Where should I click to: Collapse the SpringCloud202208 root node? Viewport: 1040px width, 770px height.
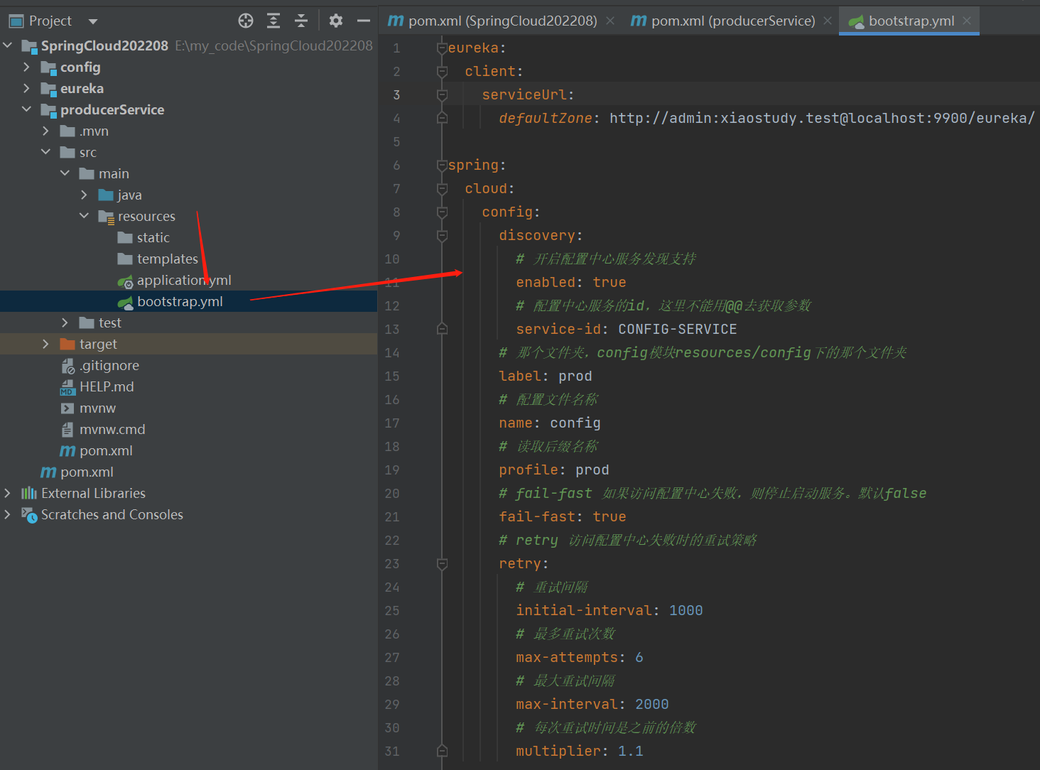(8, 45)
